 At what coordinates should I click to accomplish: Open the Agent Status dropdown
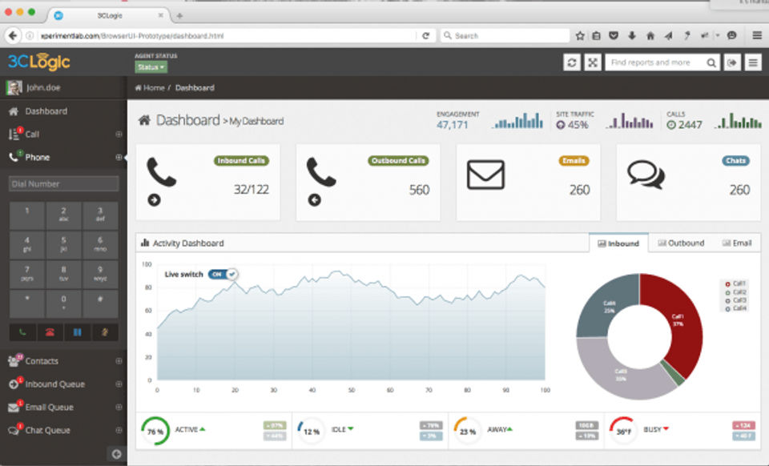coord(151,67)
